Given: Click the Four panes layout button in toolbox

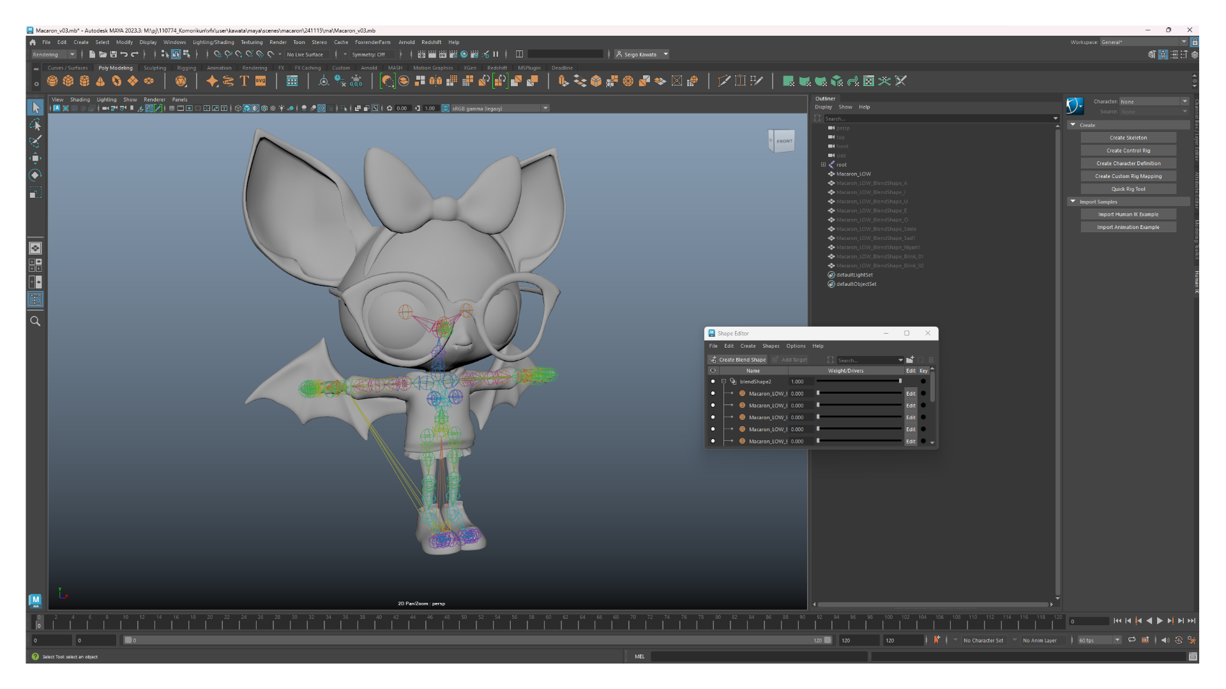Looking at the screenshot, I should pyautogui.click(x=36, y=265).
